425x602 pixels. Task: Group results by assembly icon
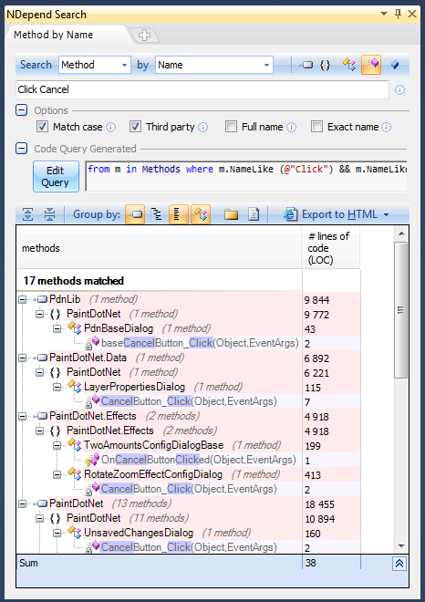[135, 214]
